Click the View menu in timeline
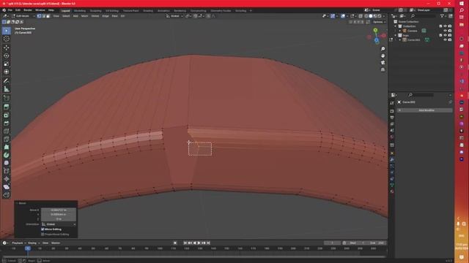The width and height of the screenshot is (469, 263). click(x=45, y=243)
